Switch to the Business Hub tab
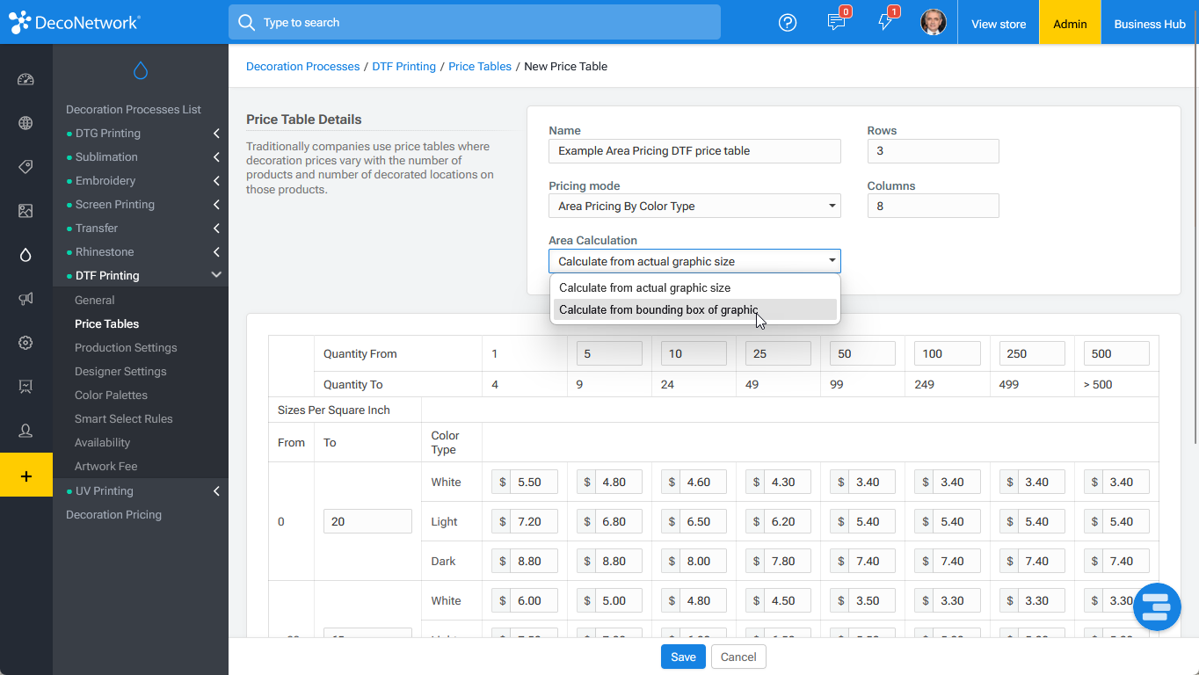This screenshot has height=675, width=1199. pos(1150,24)
